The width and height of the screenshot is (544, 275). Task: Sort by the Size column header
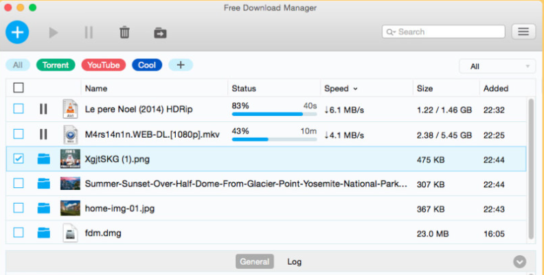point(424,88)
